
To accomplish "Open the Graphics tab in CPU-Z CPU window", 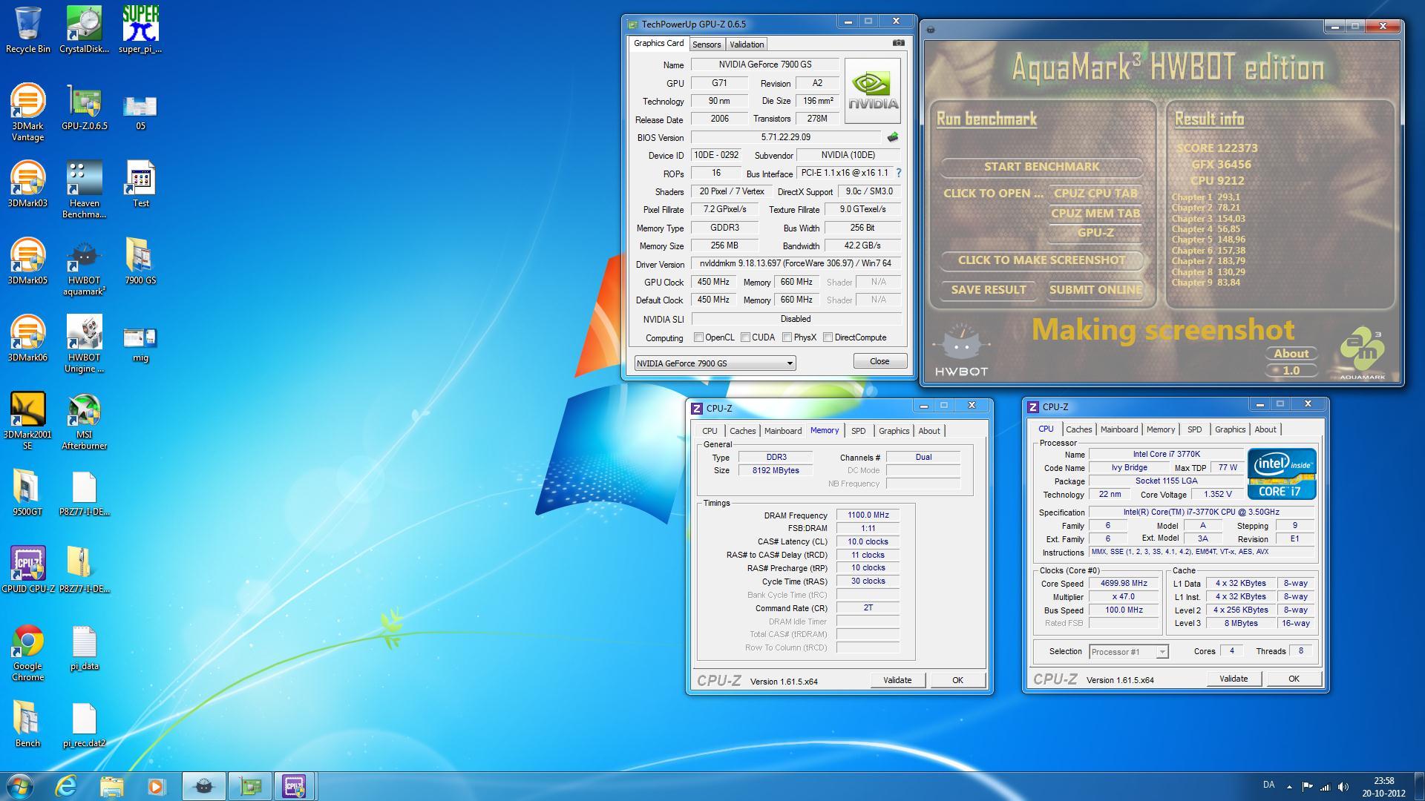I will [1230, 429].
